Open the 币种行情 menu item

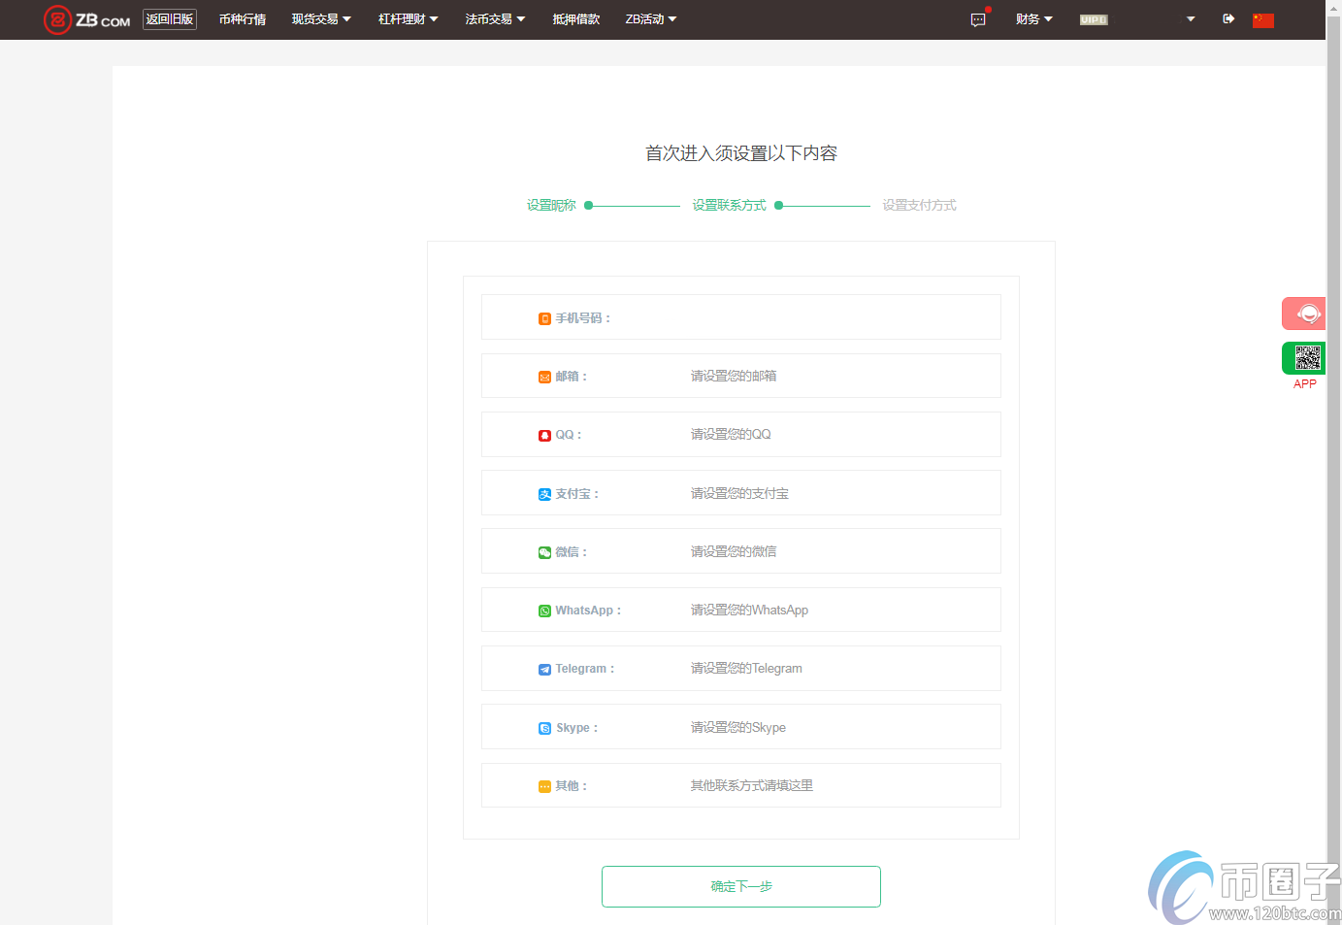[243, 19]
